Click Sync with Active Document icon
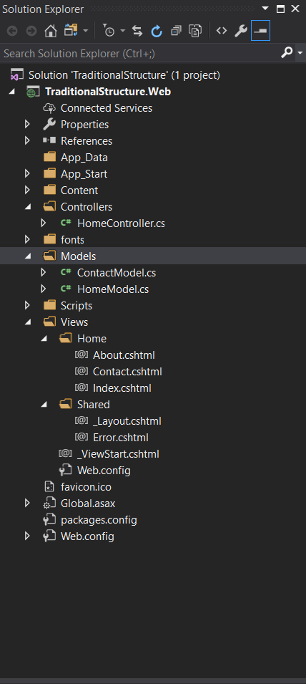Image resolution: width=306 pixels, height=684 pixels. [137, 31]
